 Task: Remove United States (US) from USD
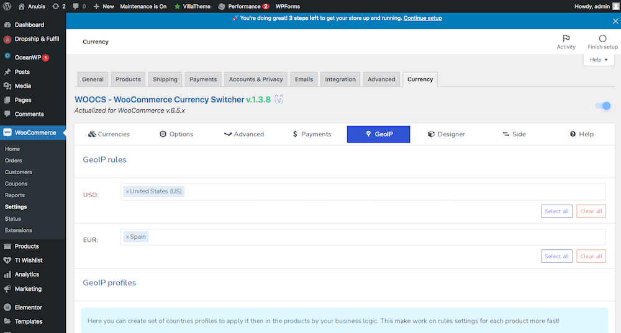pyautogui.click(x=127, y=192)
